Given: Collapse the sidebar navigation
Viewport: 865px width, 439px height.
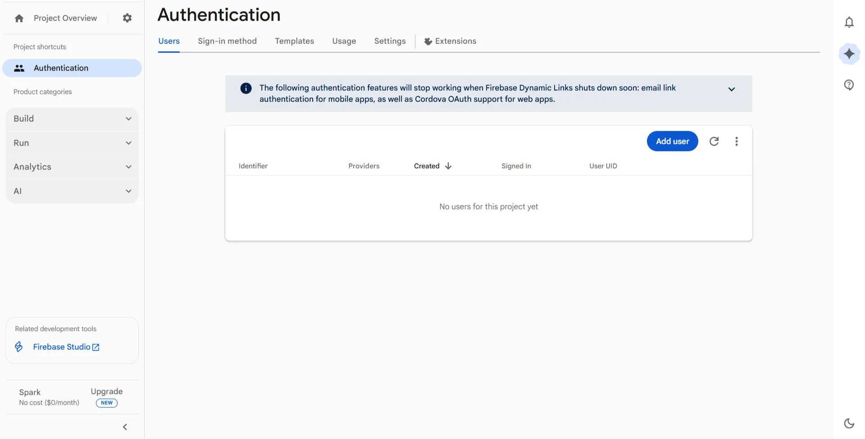Looking at the screenshot, I should (x=125, y=427).
